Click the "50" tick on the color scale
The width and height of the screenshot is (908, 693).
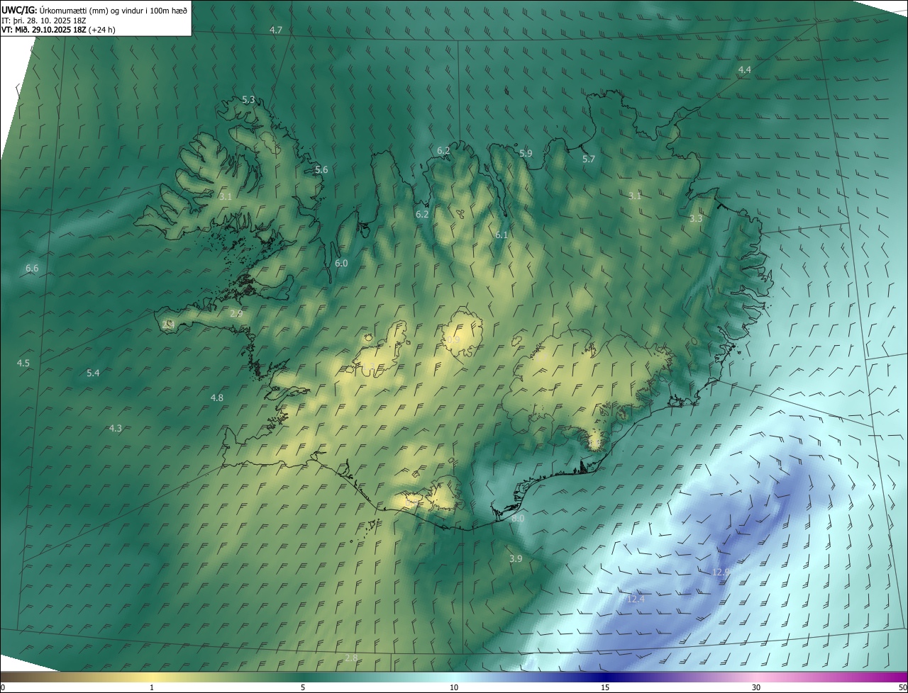click(902, 687)
